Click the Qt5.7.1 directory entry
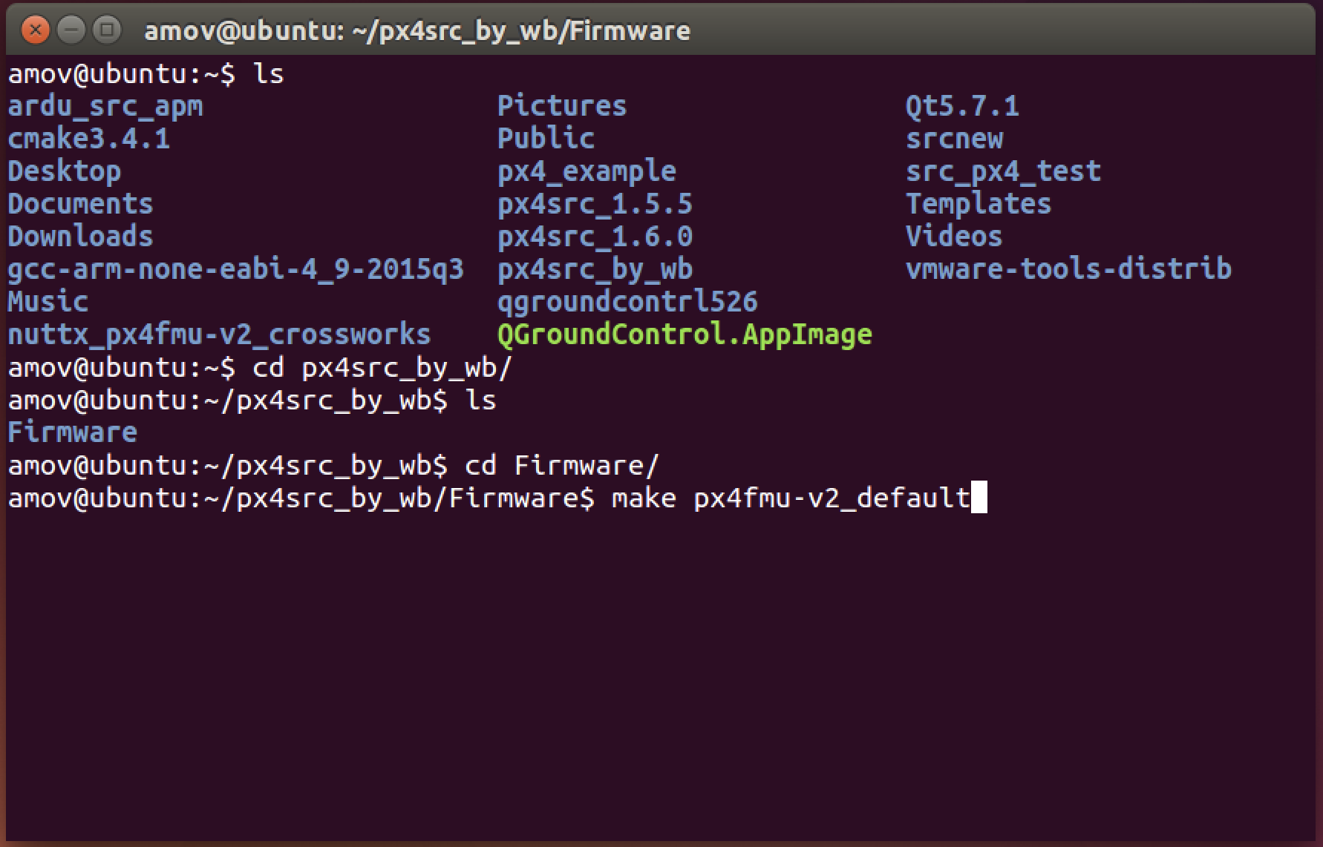1323x847 pixels. pos(962,106)
